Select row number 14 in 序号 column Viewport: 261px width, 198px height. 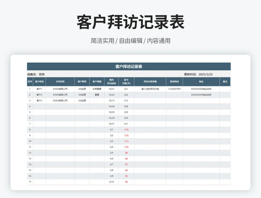point(30,164)
